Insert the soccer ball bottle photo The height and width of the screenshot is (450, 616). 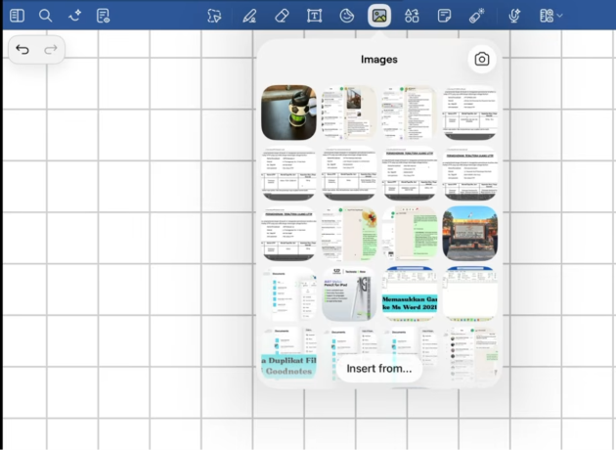coord(288,112)
